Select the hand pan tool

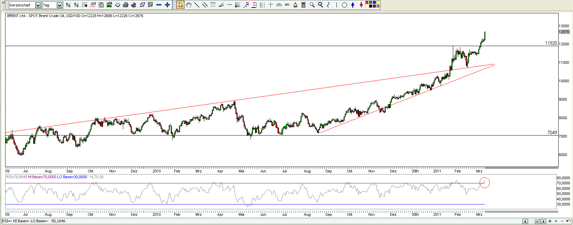[189, 5]
